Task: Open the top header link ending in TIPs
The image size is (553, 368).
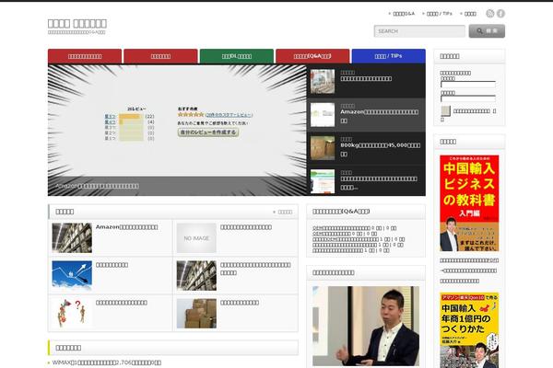Action: (439, 14)
